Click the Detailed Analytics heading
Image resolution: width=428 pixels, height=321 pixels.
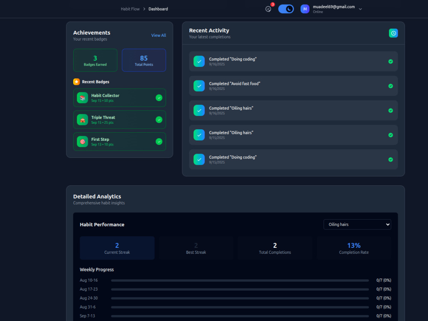click(97, 196)
